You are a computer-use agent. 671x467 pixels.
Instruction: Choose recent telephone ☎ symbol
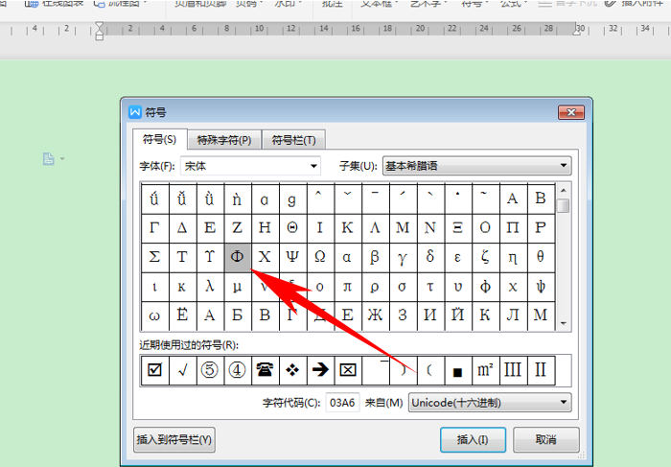point(265,370)
